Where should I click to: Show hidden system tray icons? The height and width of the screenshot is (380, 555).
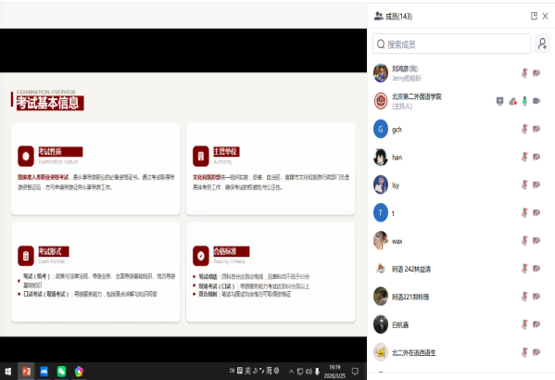click(x=291, y=371)
